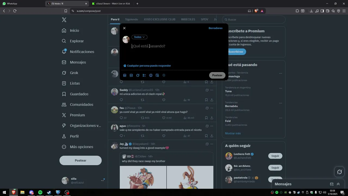The image size is (348, 196).
Task: Close the compose post dialog
Action: coord(124,28)
